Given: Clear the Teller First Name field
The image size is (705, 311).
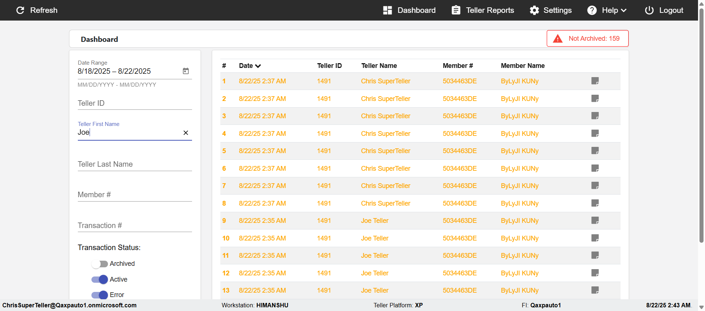Looking at the screenshot, I should point(186,133).
